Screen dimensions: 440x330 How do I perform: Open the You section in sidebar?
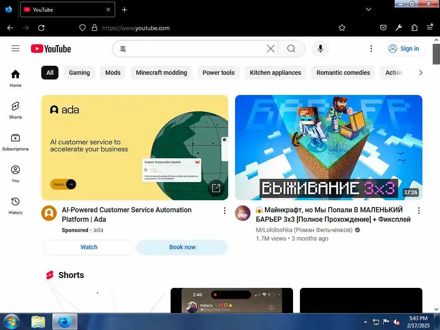[15, 174]
